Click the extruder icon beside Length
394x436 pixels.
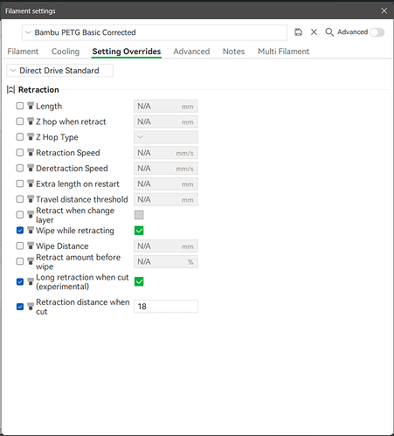click(x=31, y=106)
